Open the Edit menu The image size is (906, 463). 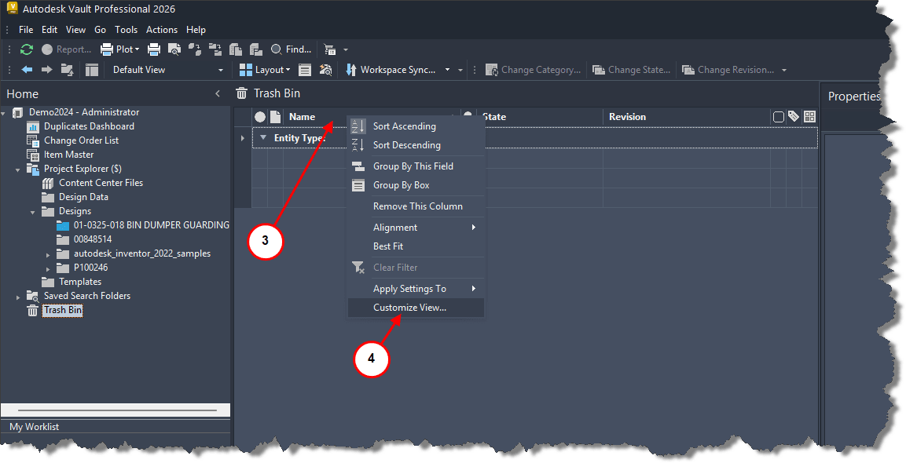50,30
